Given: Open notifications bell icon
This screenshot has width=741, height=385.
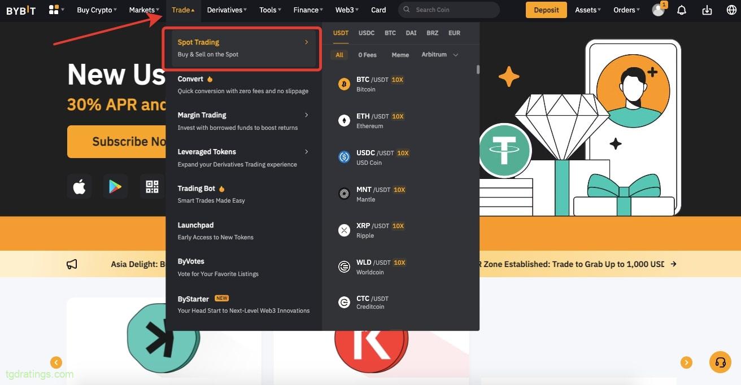Looking at the screenshot, I should click(682, 10).
